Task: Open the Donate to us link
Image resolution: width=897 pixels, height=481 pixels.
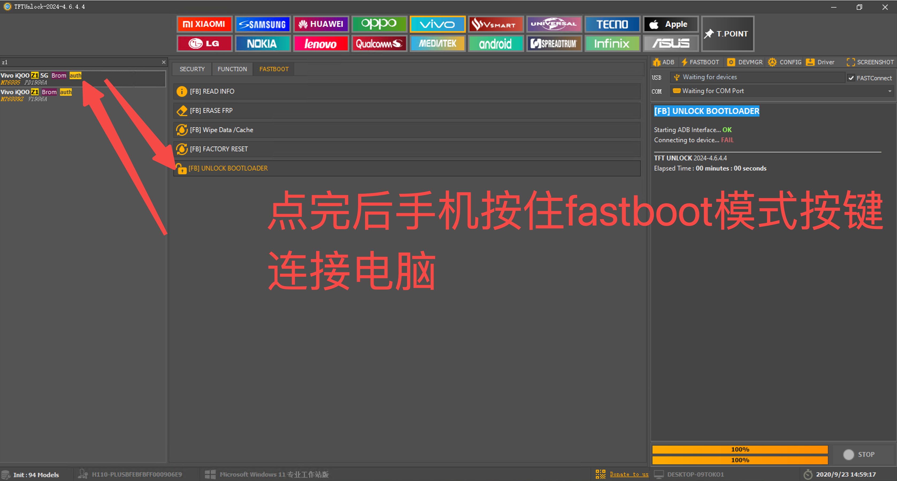Action: coord(629,474)
